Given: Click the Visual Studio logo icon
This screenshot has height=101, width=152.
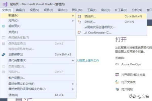Looking at the screenshot, I should pos(5,4).
